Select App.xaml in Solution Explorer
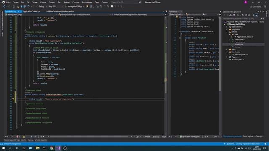This screenshot has width=269, height=151. point(235,57)
